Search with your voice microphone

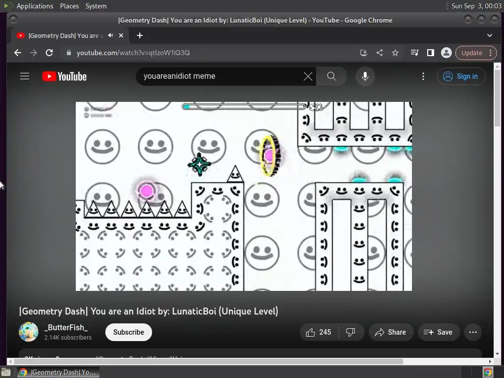tap(365, 76)
